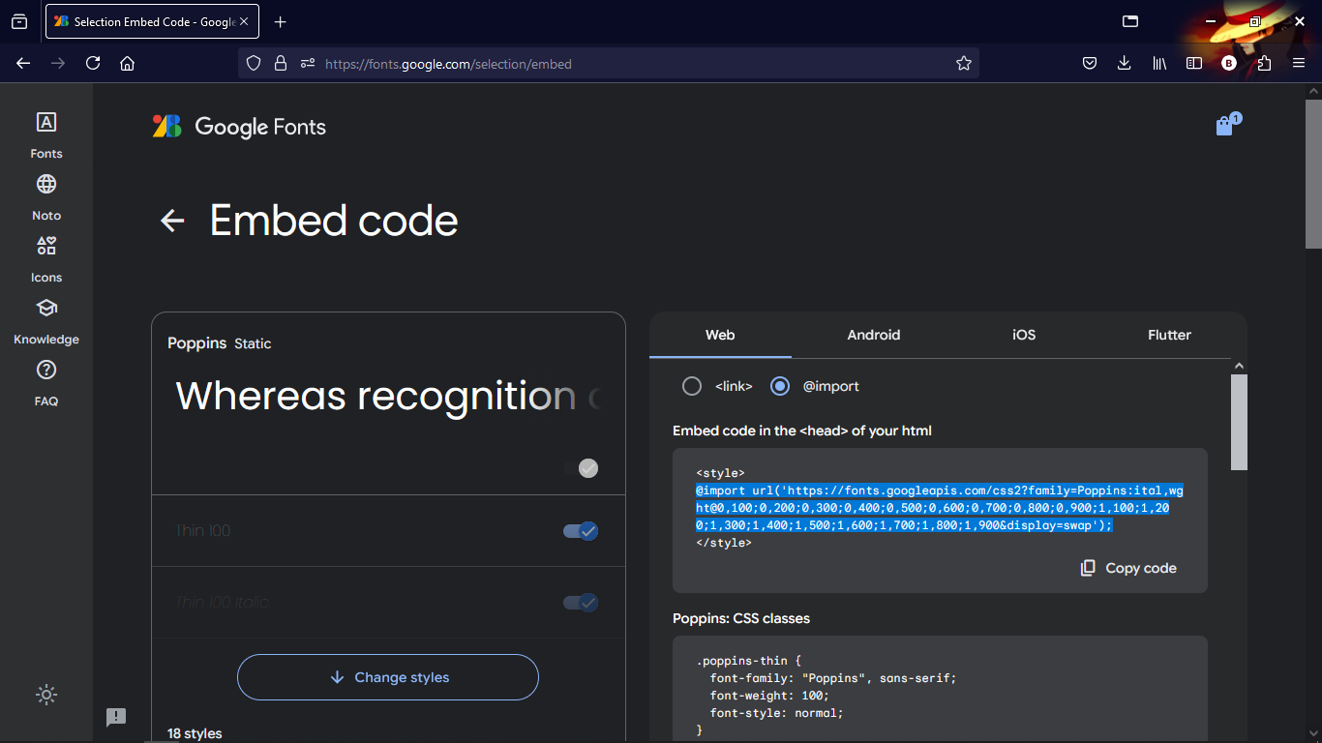This screenshot has width=1322, height=743.
Task: Click the 'Poppins: CSS classes' heading
Action: point(741,618)
